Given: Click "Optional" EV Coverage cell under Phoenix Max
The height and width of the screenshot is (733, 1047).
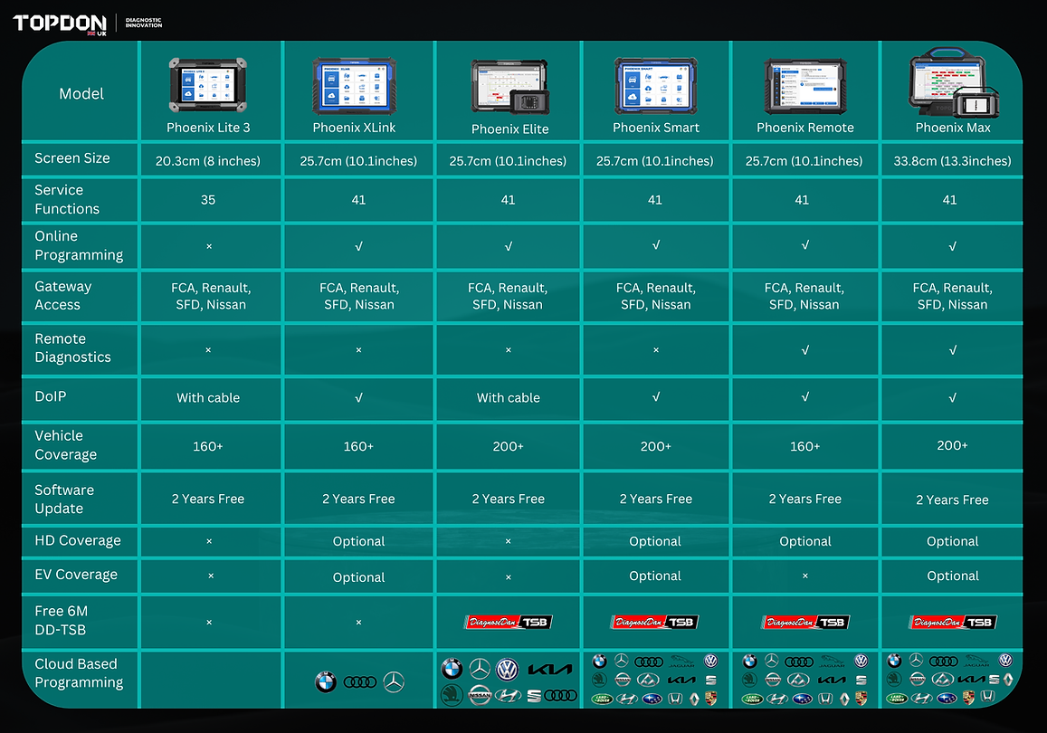Looking at the screenshot, I should coord(953,576).
